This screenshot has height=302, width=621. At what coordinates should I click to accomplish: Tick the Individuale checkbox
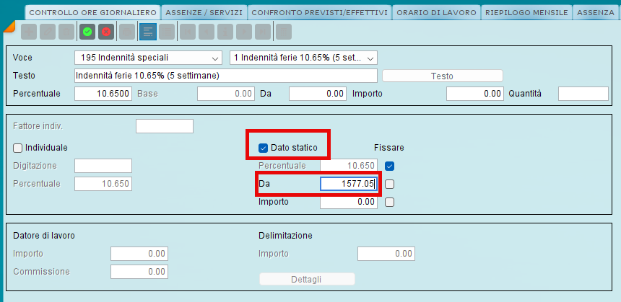(x=18, y=148)
